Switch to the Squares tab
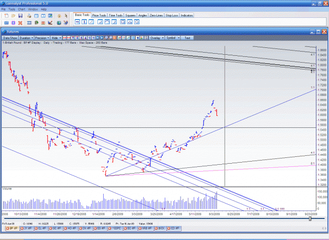The width and height of the screenshot is (329, 240). (x=131, y=15)
